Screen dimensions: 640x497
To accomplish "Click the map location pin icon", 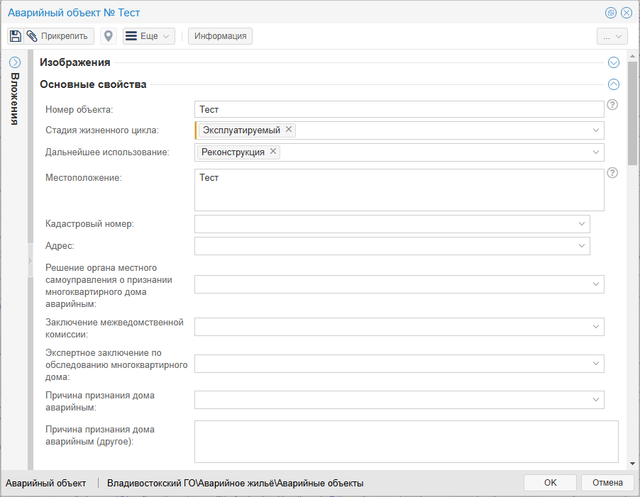I will tap(109, 36).
